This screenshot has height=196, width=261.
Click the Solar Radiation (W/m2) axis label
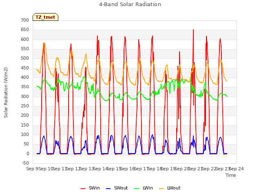6,93
